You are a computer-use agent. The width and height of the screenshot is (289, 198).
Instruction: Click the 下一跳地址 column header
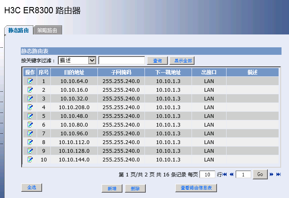168,72
